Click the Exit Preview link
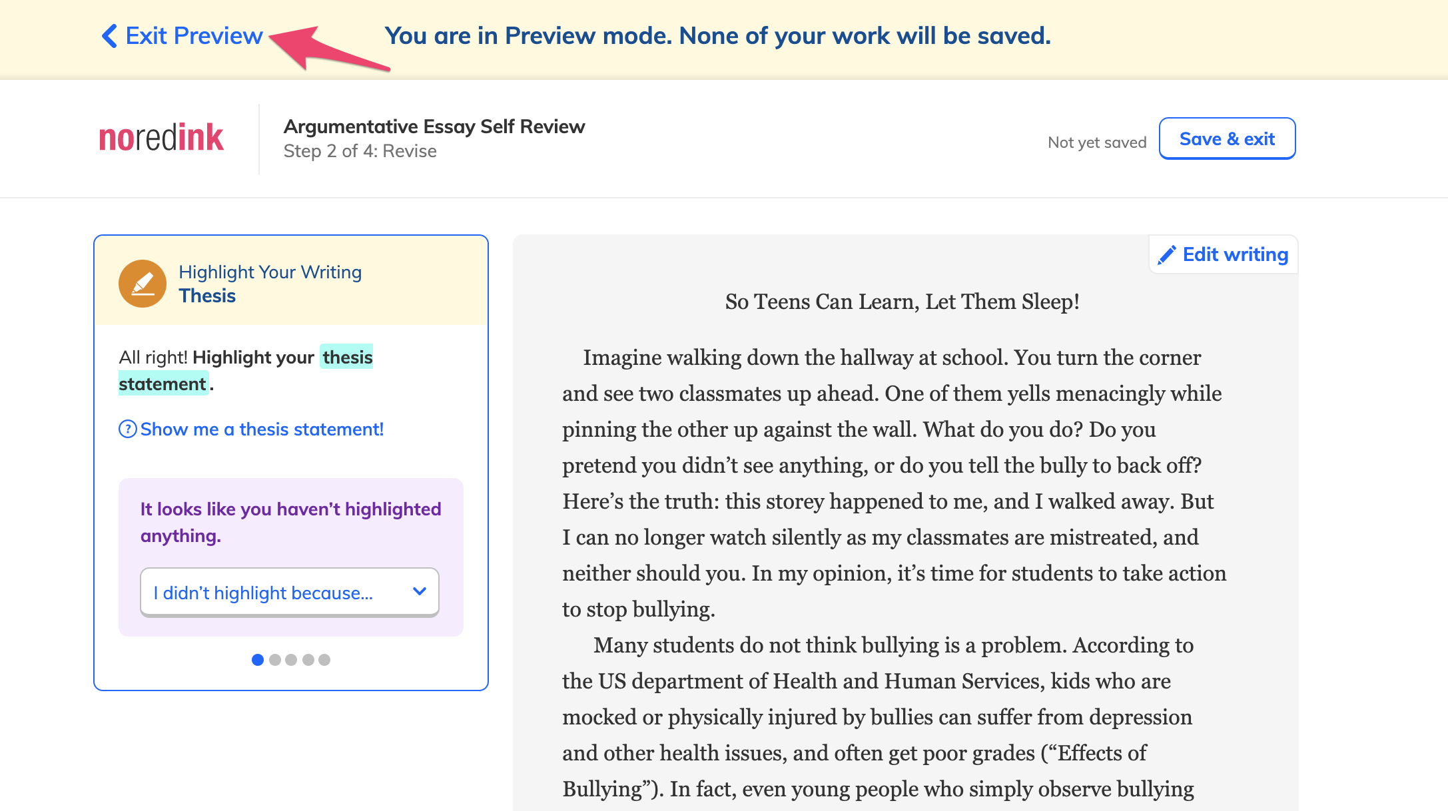 [182, 36]
